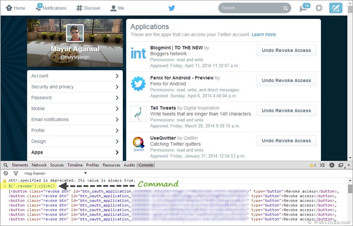Open the Me profile tab
Viewport: 353px width, 226px height.
[117, 8]
